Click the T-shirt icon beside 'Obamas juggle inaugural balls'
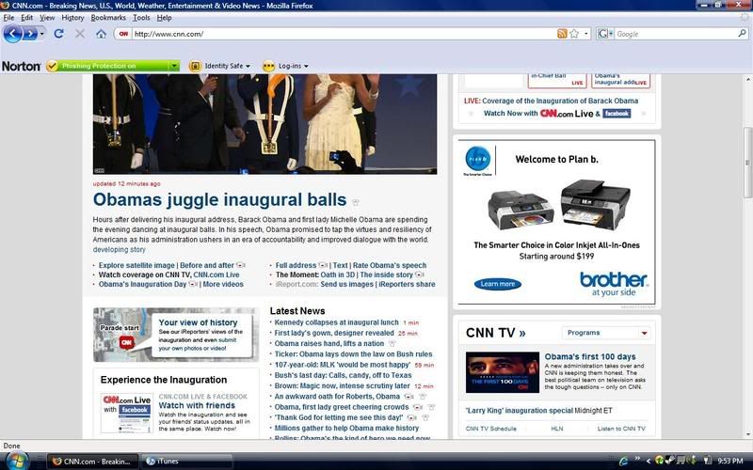This screenshot has height=470, width=753. pyautogui.click(x=356, y=202)
